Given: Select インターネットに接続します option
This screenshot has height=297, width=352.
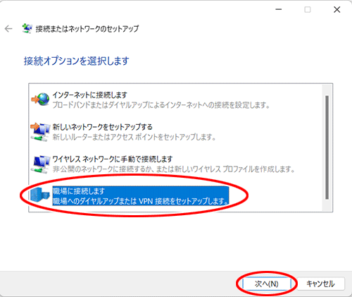Looking at the screenshot, I should point(89,95).
